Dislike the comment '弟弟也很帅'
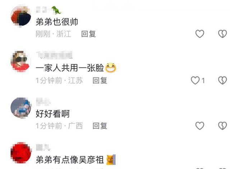 (222, 34)
